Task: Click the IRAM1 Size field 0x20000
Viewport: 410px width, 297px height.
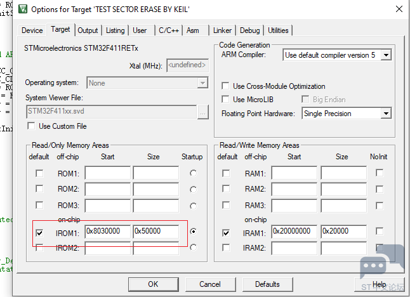Action: (x=344, y=232)
